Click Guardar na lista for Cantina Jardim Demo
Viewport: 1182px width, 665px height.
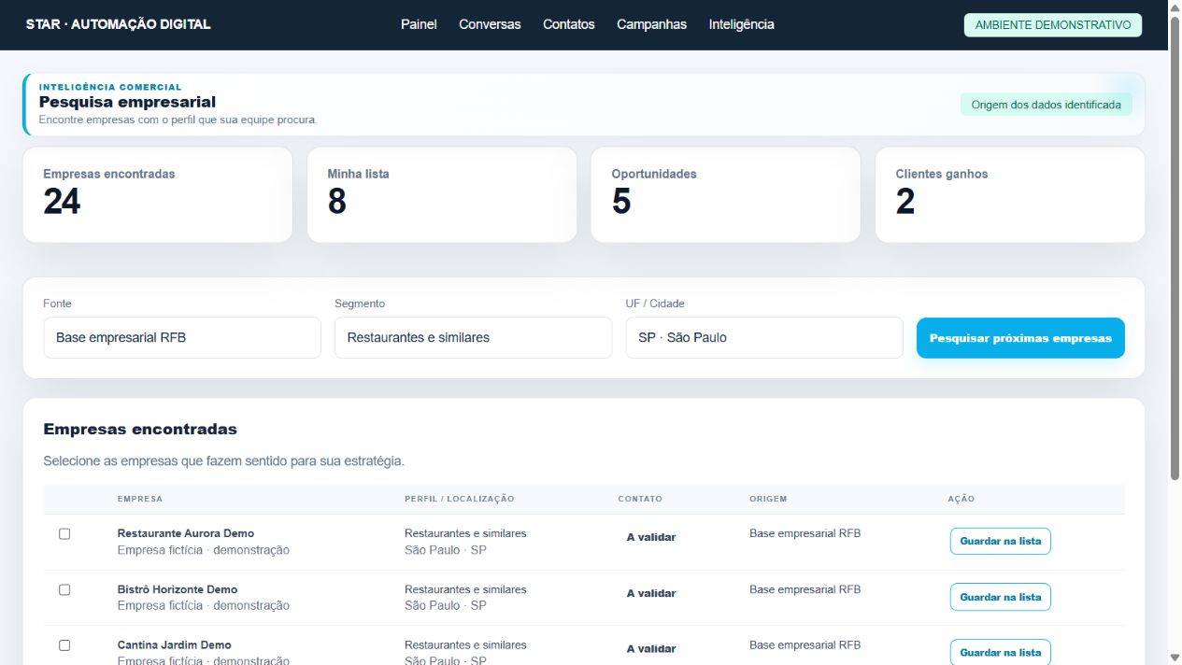(1001, 652)
